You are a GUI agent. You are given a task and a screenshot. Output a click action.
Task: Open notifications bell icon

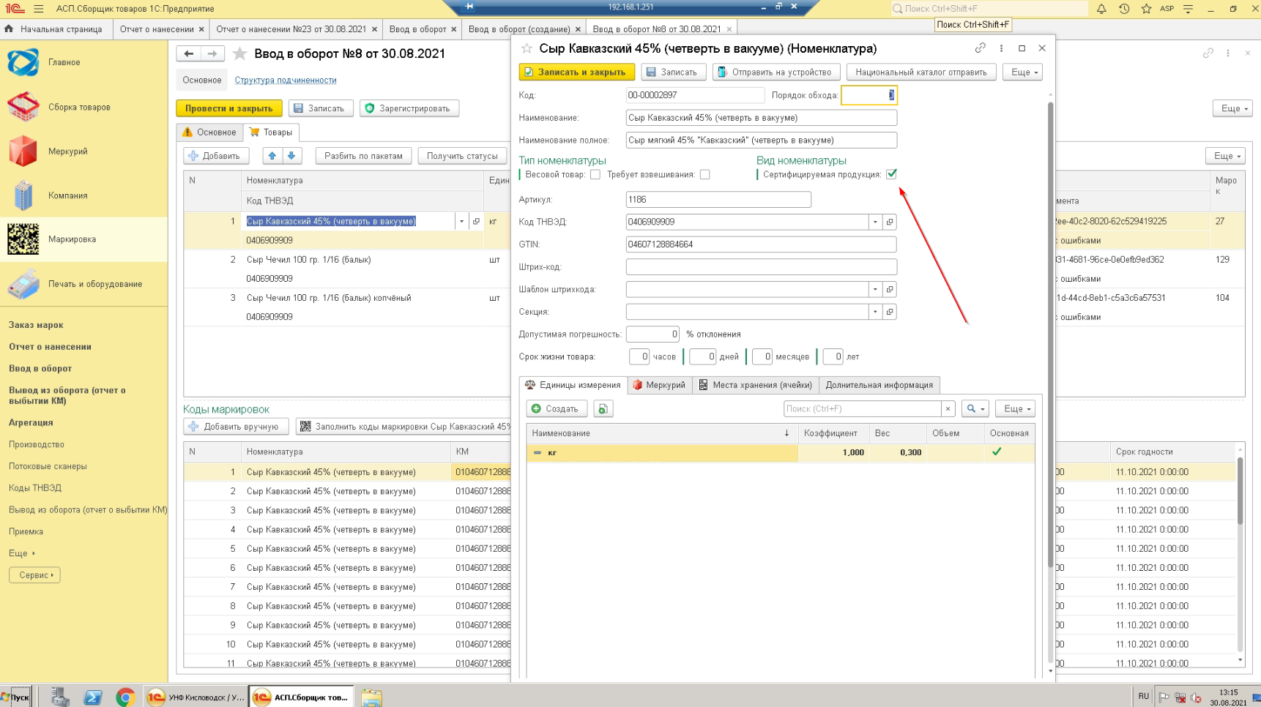1101,9
